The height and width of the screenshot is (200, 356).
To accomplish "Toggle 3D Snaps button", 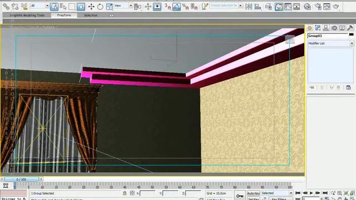I will pyautogui.click(x=167, y=7).
